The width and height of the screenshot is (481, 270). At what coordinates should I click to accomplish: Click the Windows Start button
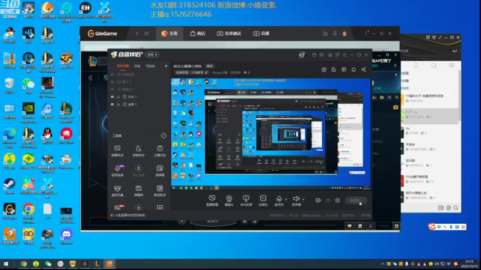click(x=6, y=263)
